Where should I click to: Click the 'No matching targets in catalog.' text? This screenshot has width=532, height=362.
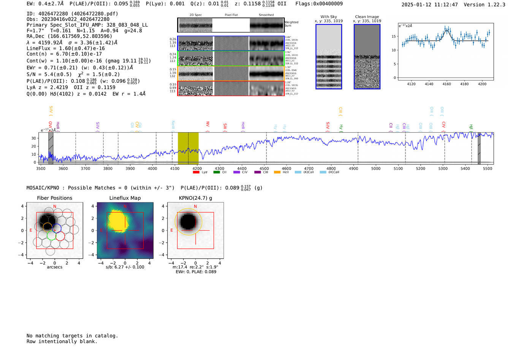coord(72,336)
